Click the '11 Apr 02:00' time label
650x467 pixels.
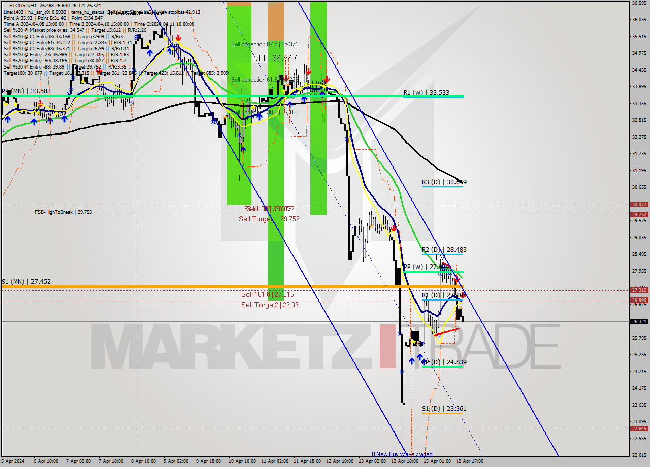[274, 461]
